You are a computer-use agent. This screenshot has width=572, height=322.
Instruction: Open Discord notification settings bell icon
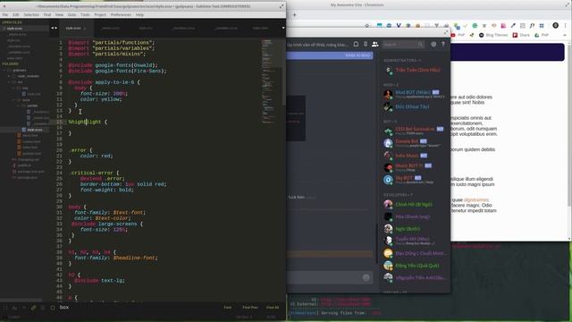coord(356,44)
